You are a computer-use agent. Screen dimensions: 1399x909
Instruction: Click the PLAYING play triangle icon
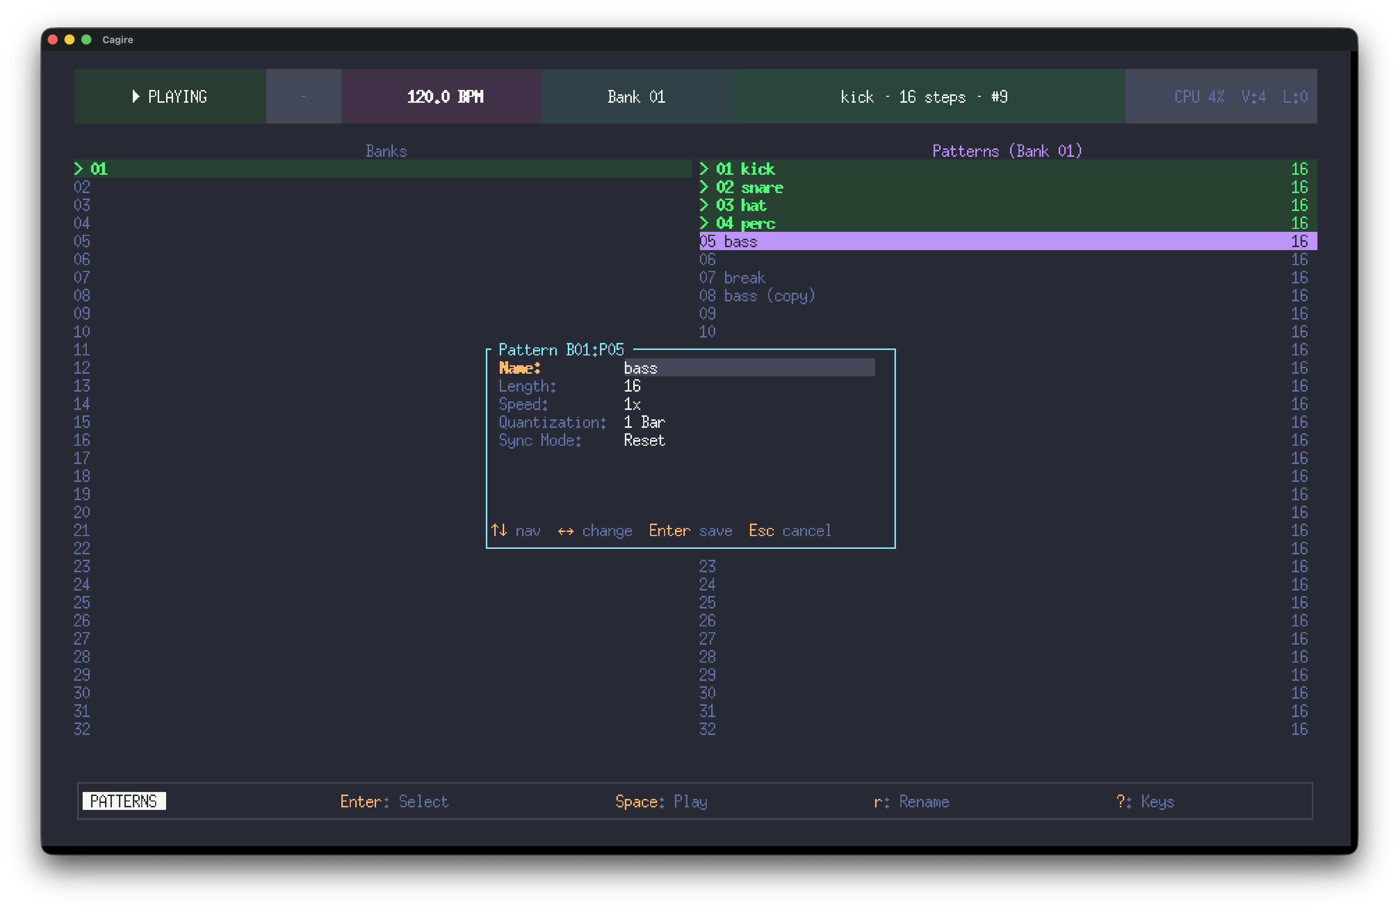click(x=136, y=97)
